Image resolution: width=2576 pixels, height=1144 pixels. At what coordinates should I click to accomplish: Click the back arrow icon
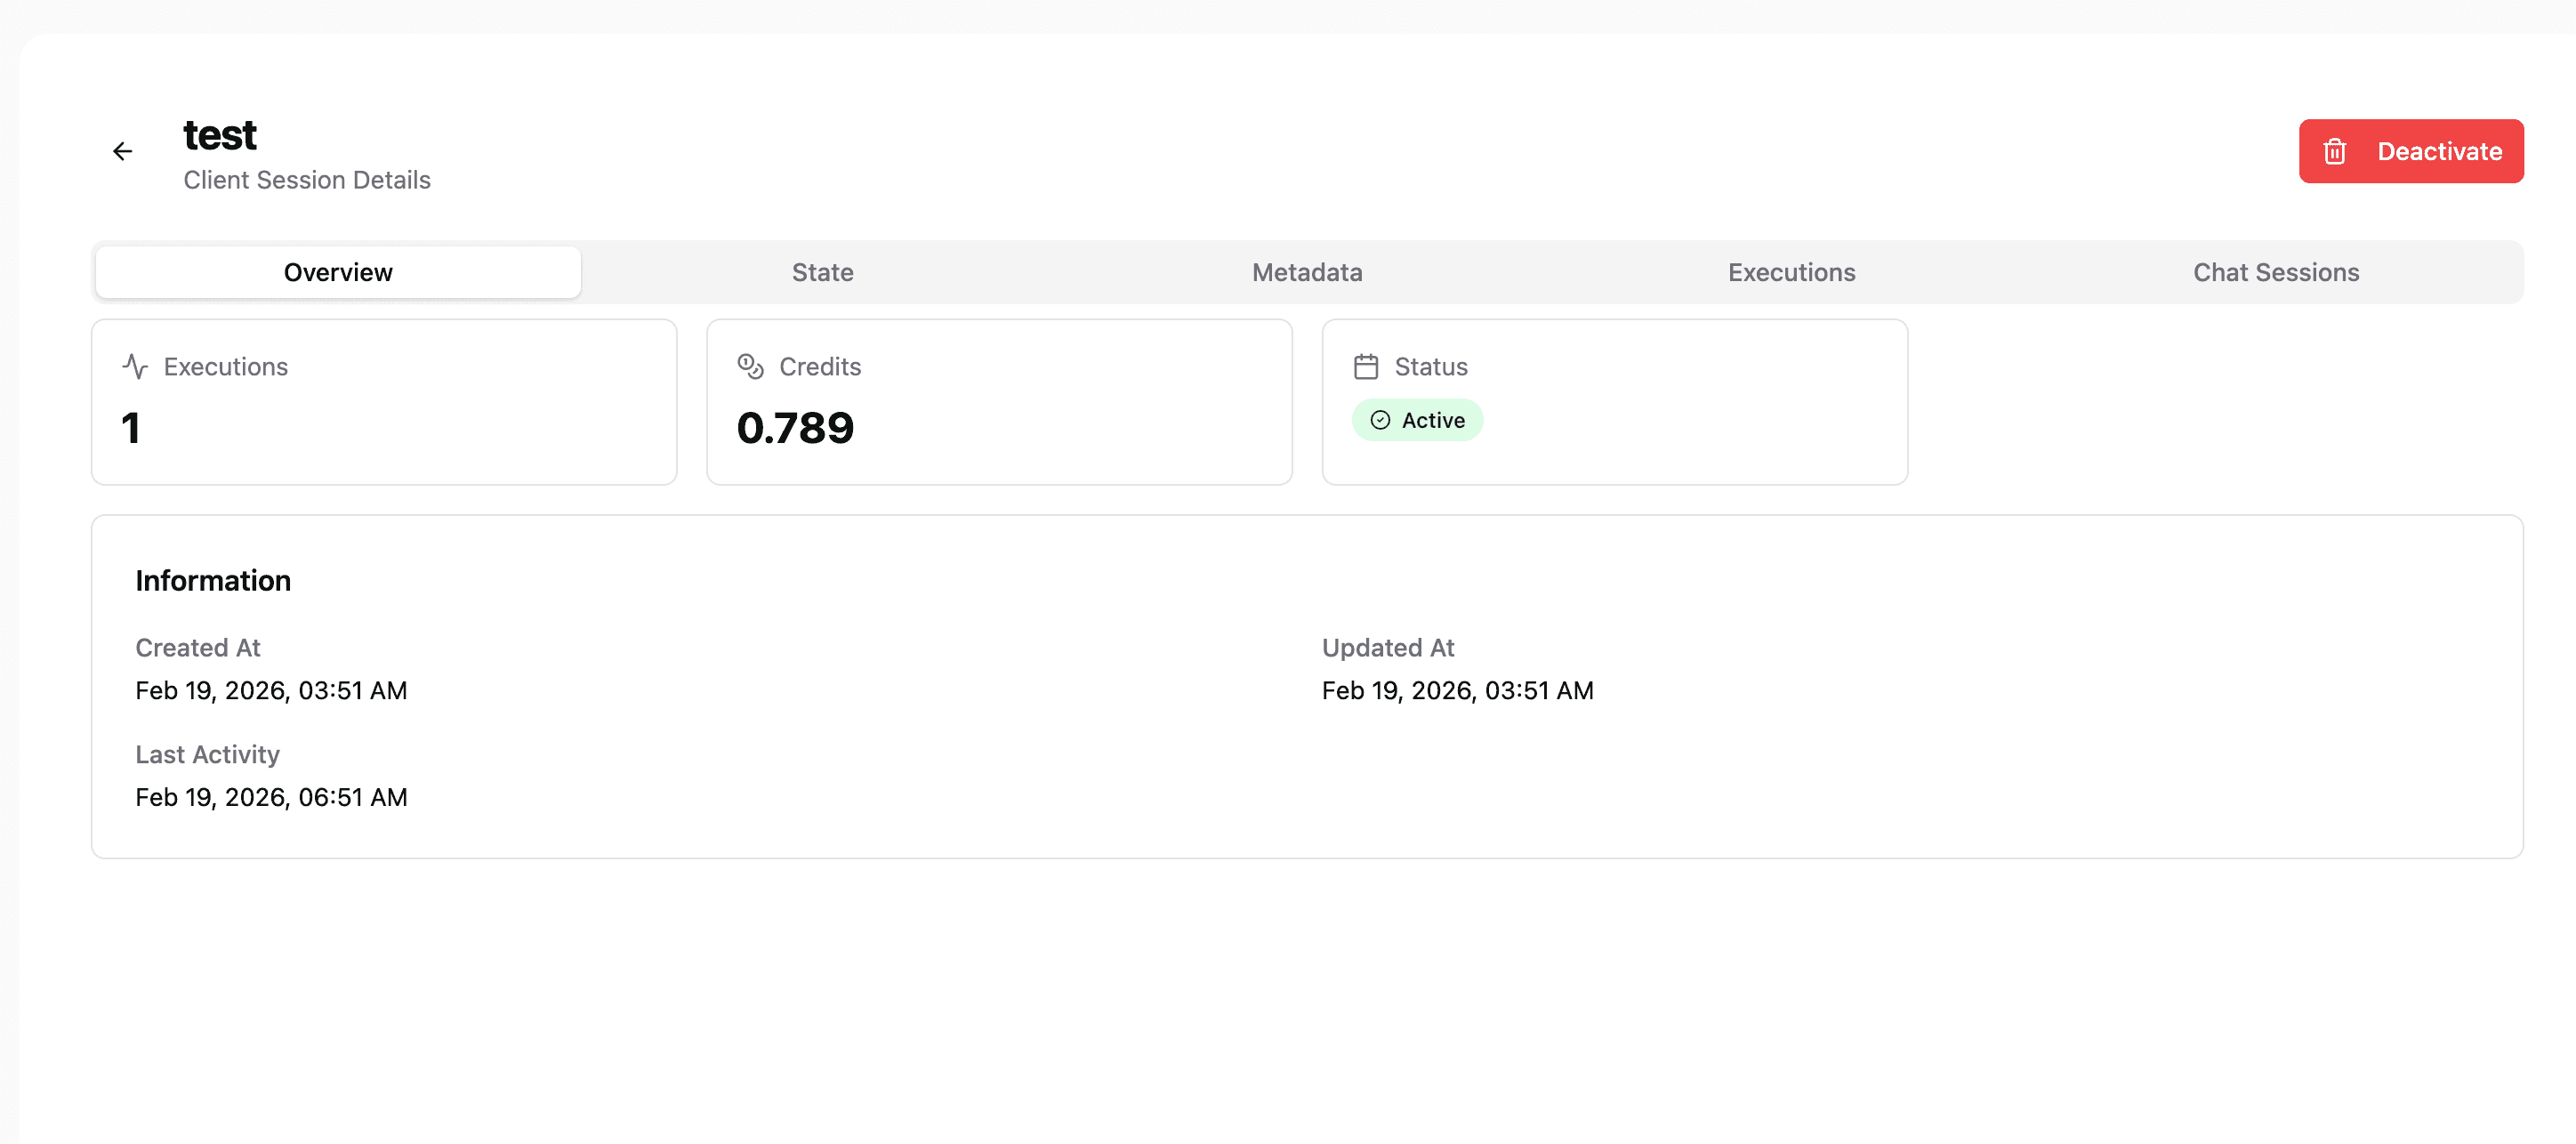pos(122,150)
